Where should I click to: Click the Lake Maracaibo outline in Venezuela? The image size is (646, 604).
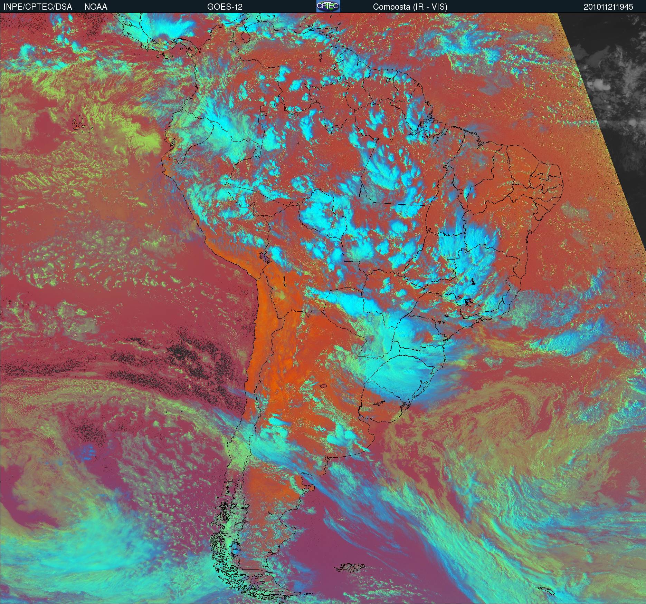[x=245, y=36]
